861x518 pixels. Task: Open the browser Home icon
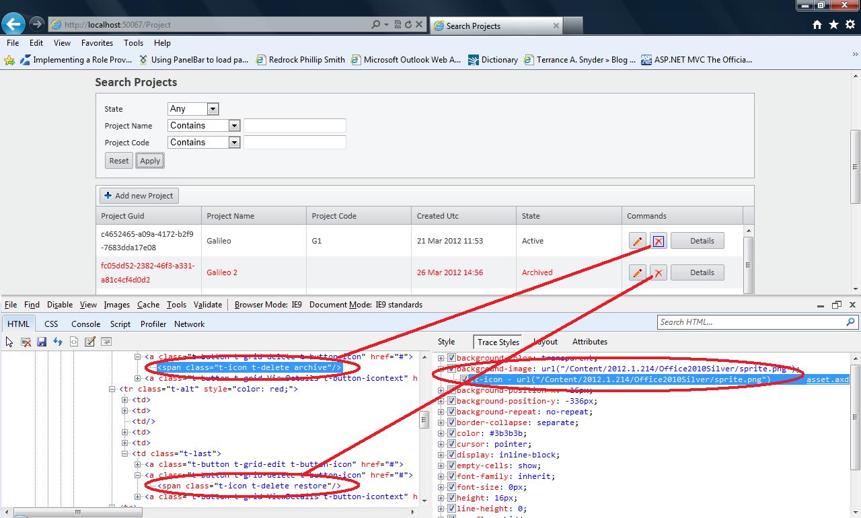817,25
